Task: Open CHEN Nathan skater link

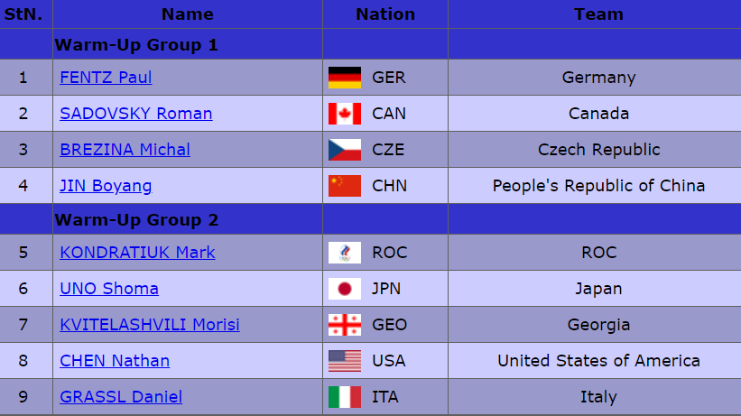Action: (x=115, y=361)
